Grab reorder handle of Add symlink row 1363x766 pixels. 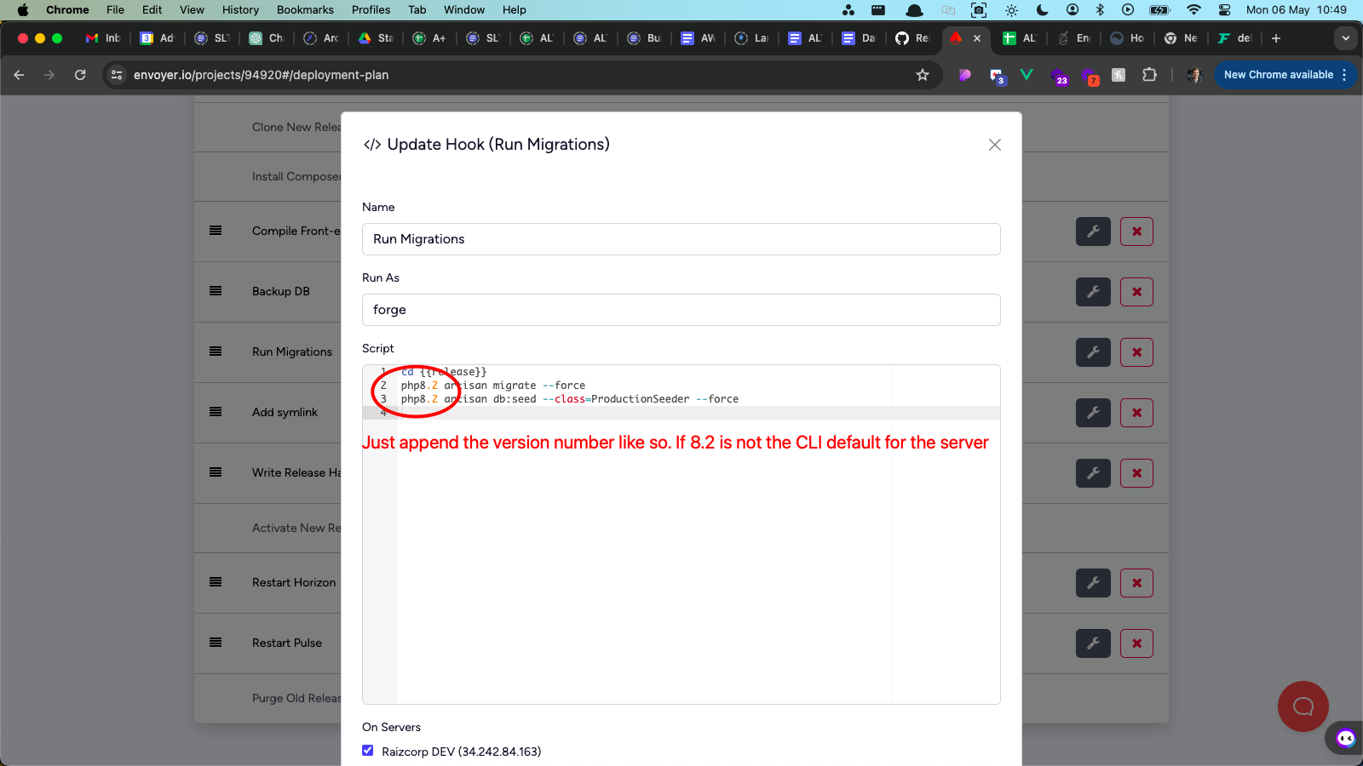pos(216,412)
